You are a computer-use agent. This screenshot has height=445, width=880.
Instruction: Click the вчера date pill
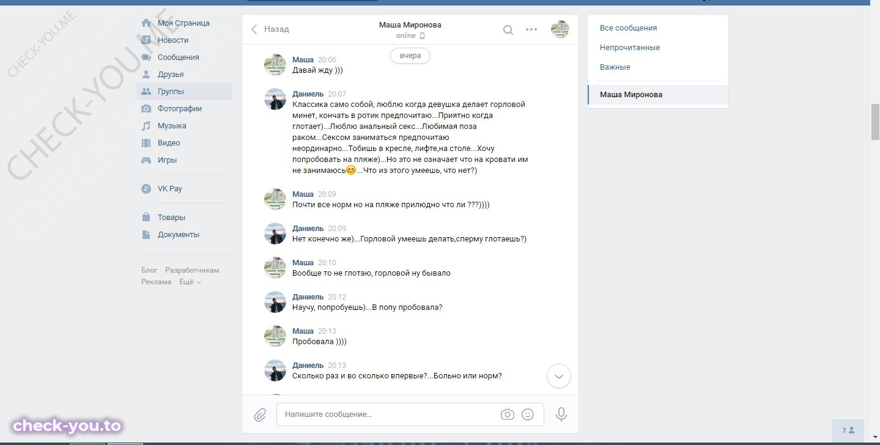click(410, 56)
